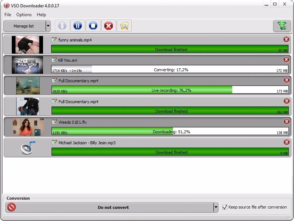Select the Kill You video thumbnail
The image size is (294, 221).
27,65
